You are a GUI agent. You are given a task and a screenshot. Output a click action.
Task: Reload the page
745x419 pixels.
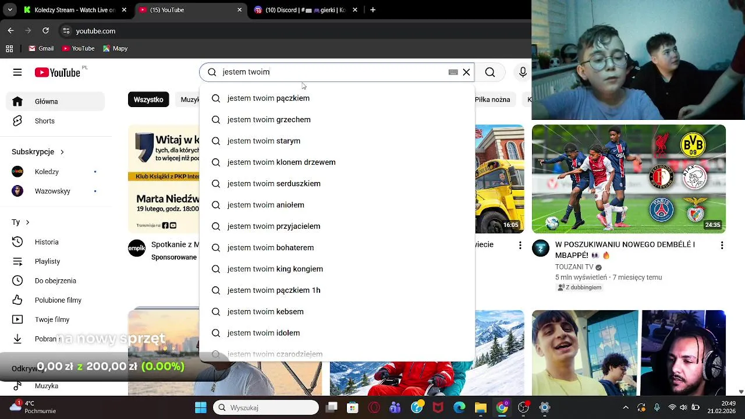[45, 31]
